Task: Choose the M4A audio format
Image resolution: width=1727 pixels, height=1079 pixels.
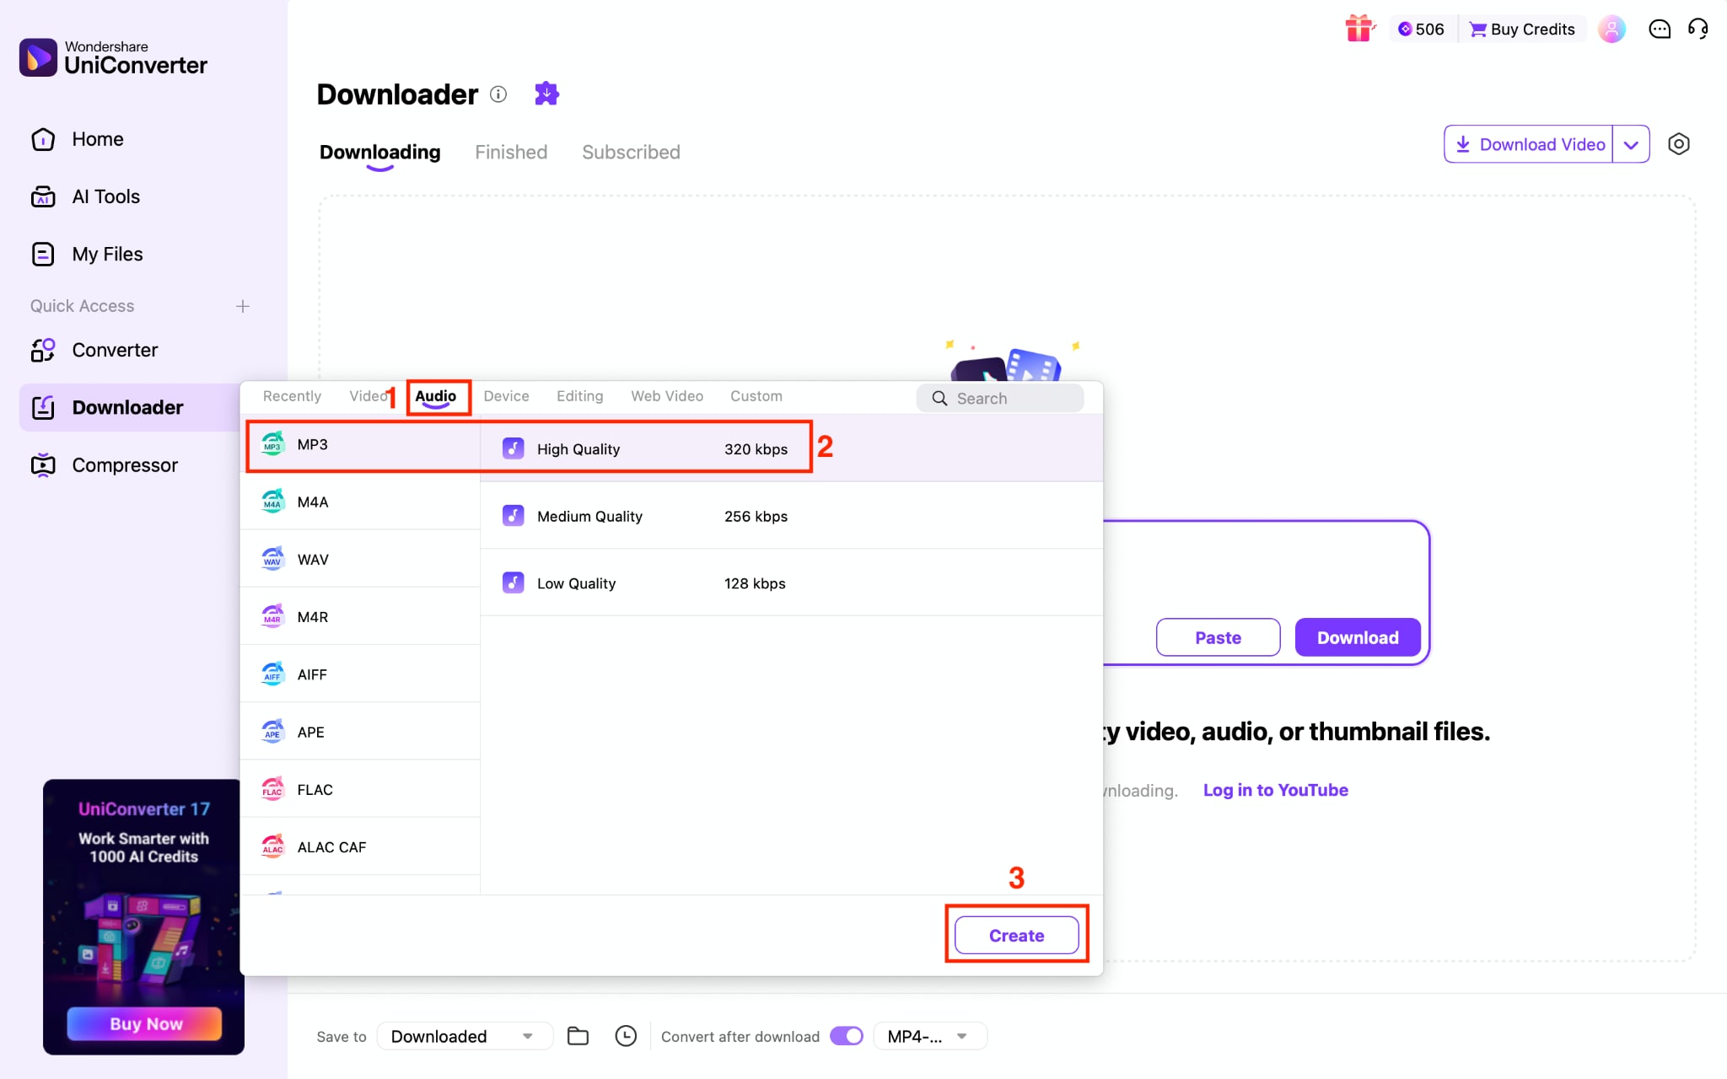Action: coord(360,502)
